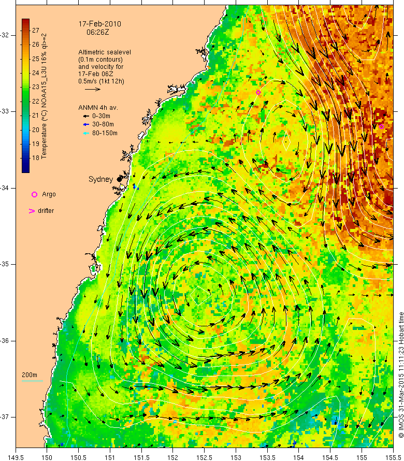This screenshot has height=461, width=404.
Task: Click the 'drifter' legend label
Action: (46, 210)
